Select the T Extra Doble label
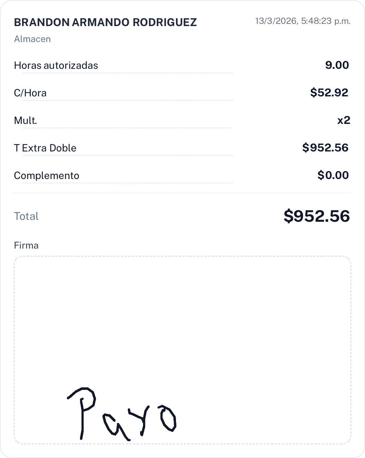365x458 pixels. click(x=45, y=148)
